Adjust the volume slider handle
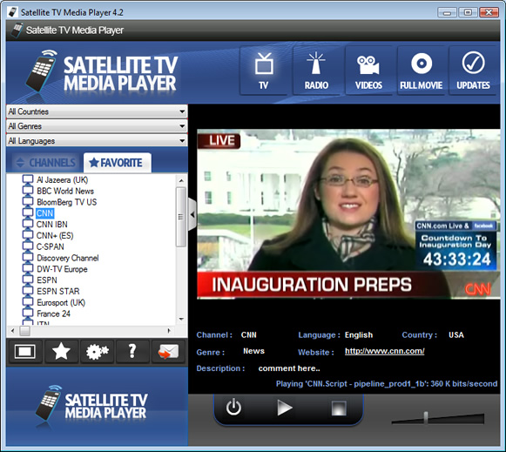 426,418
